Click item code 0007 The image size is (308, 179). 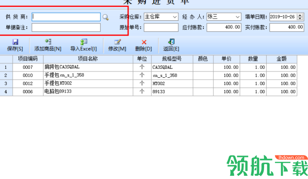click(28, 67)
